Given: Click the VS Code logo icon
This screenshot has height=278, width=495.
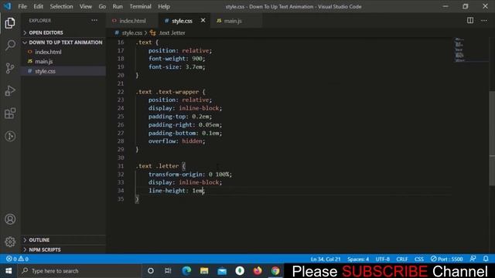Looking at the screenshot, I should (7, 6).
